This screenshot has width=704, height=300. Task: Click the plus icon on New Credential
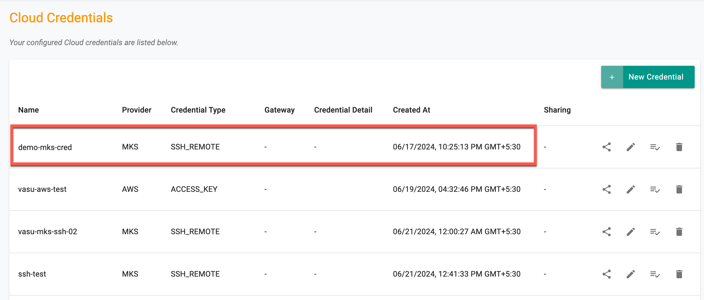[612, 77]
